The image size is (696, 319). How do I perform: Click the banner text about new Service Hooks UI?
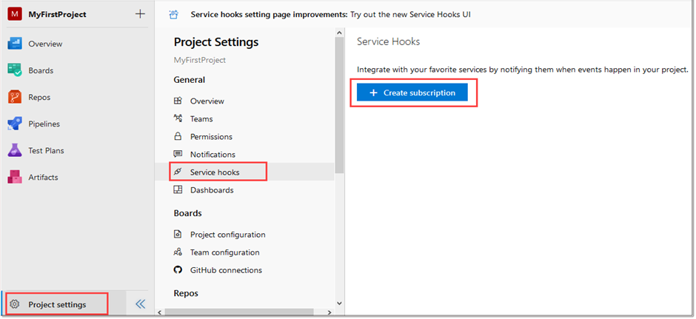click(x=331, y=14)
